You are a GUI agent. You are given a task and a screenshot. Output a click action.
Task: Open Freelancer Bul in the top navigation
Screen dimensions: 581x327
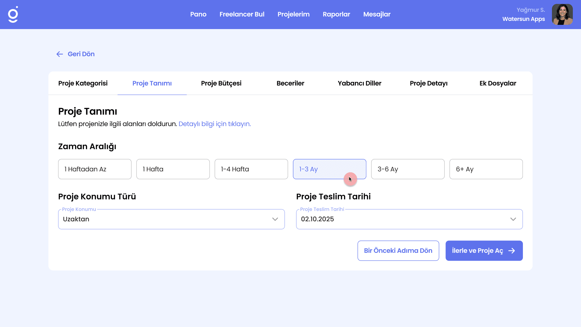242,14
